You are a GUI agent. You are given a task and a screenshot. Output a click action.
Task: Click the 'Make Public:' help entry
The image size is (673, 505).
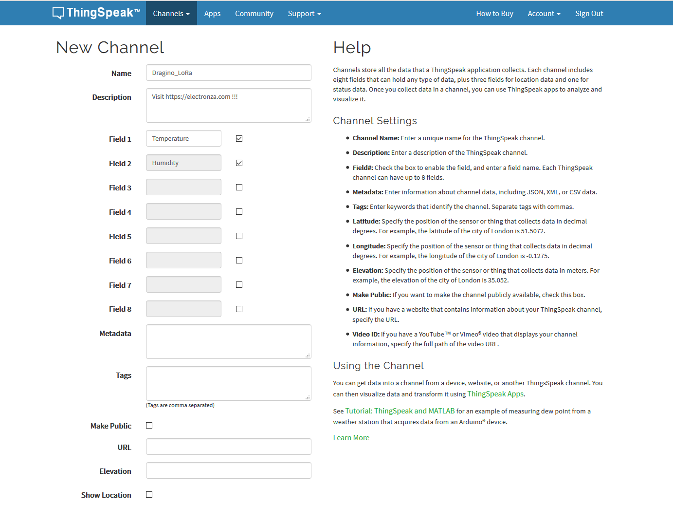click(x=469, y=295)
